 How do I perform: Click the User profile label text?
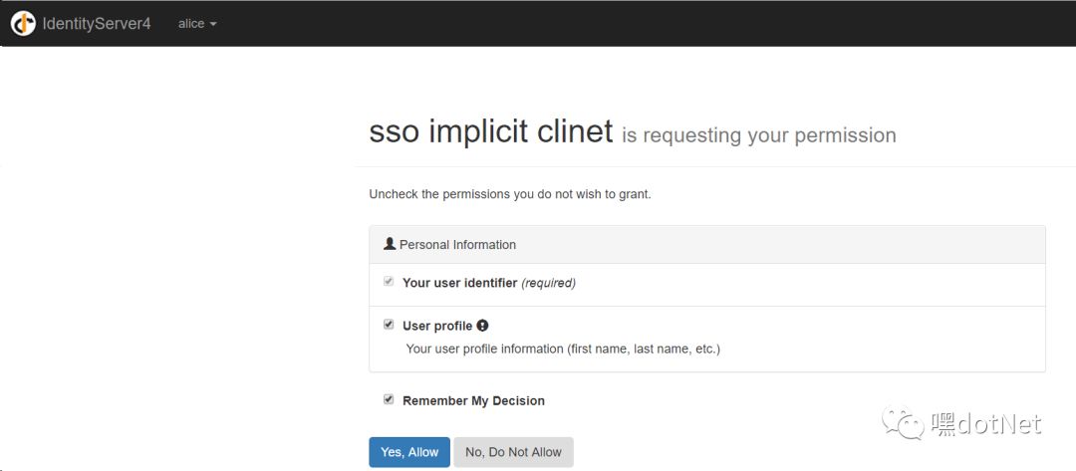click(x=437, y=326)
